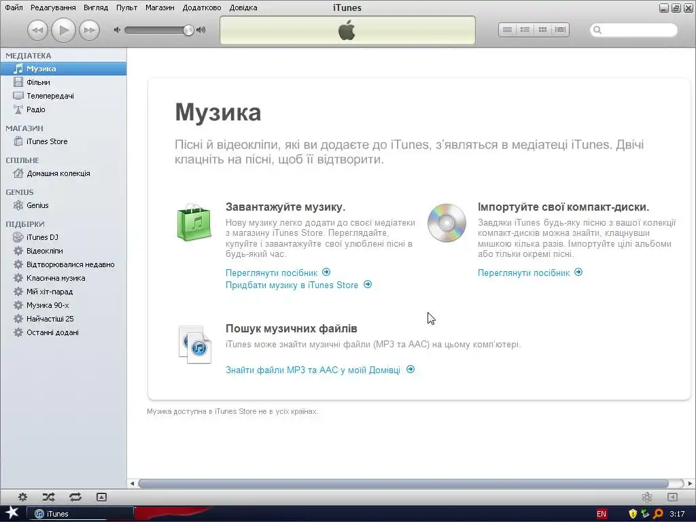
Task: Switch to song list view
Action: (x=507, y=30)
